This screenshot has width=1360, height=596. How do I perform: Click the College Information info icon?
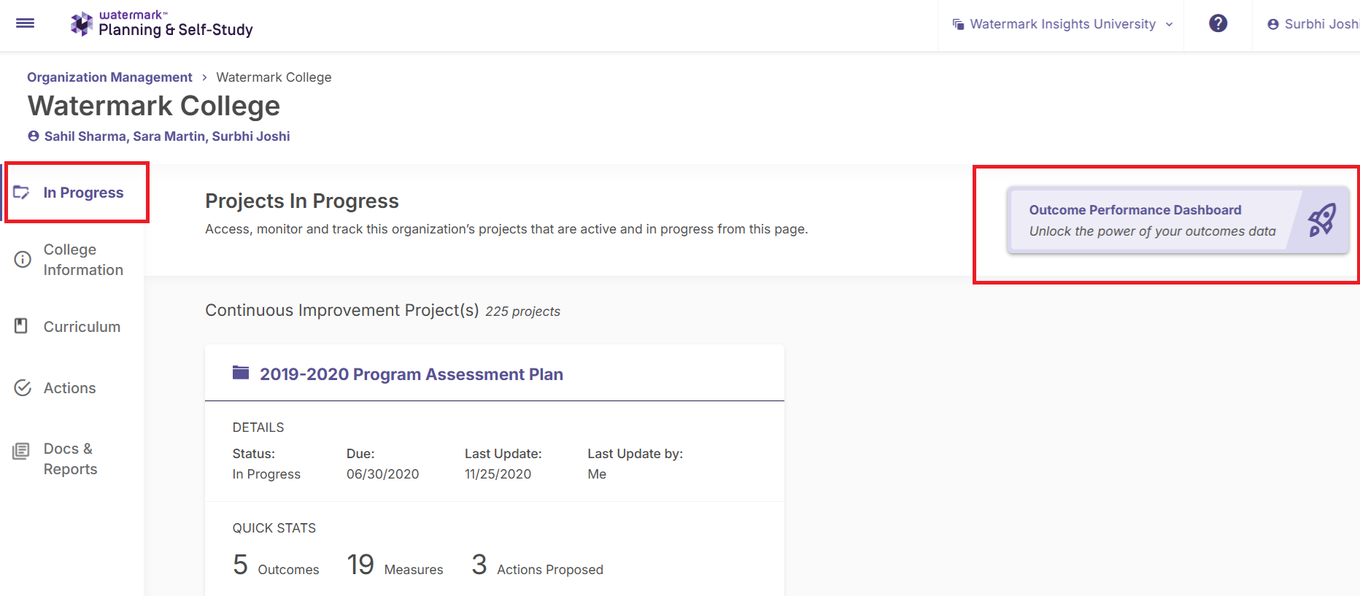[23, 260]
